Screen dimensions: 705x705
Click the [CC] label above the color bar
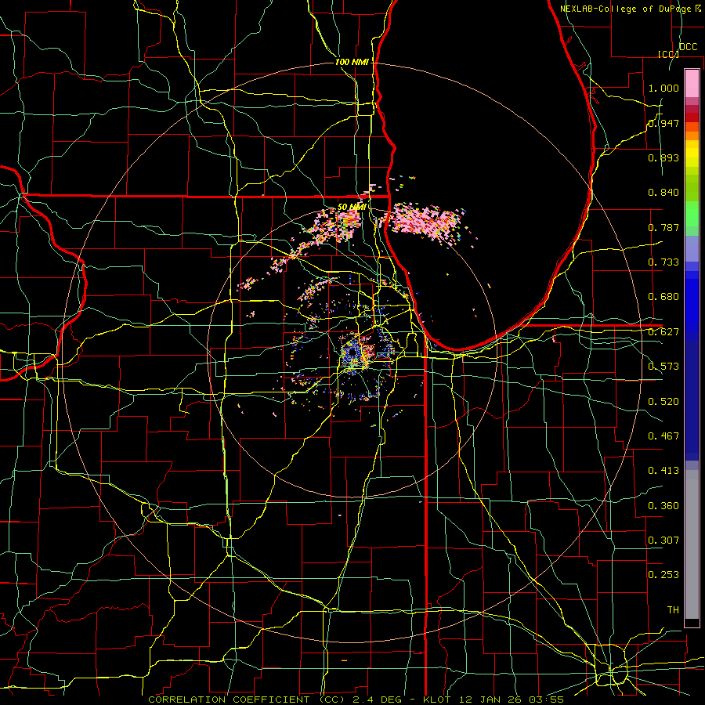[x=668, y=54]
